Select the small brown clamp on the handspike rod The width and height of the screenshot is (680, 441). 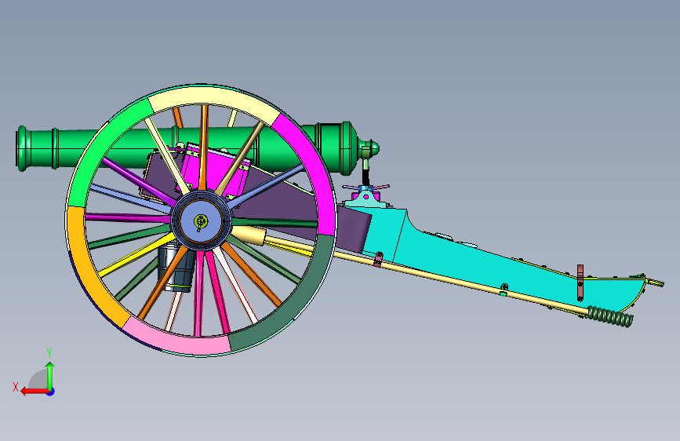(x=378, y=259)
